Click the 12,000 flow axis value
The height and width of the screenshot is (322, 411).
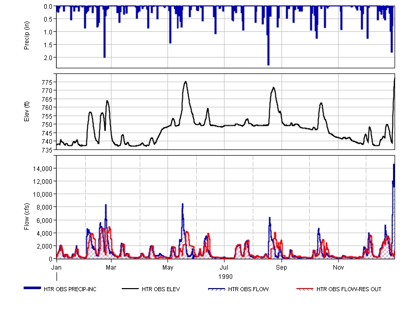point(43,181)
